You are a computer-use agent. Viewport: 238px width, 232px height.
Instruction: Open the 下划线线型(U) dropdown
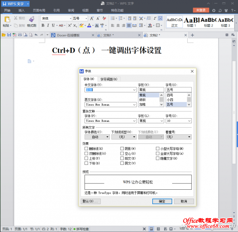124,137
